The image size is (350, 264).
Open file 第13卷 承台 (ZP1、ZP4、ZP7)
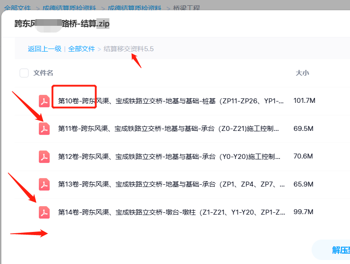[x=171, y=184]
